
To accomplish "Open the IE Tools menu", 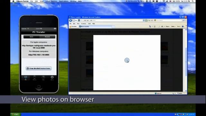I will [x=89, y=24].
